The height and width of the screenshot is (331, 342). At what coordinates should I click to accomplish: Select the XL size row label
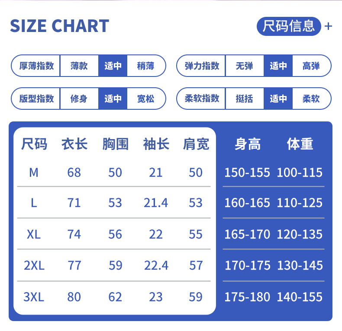[x=34, y=234]
